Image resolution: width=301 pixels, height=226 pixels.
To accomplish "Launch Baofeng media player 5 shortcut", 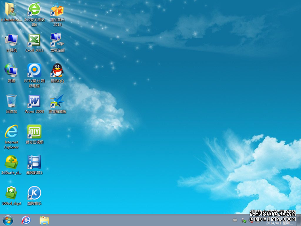I will (34, 162).
